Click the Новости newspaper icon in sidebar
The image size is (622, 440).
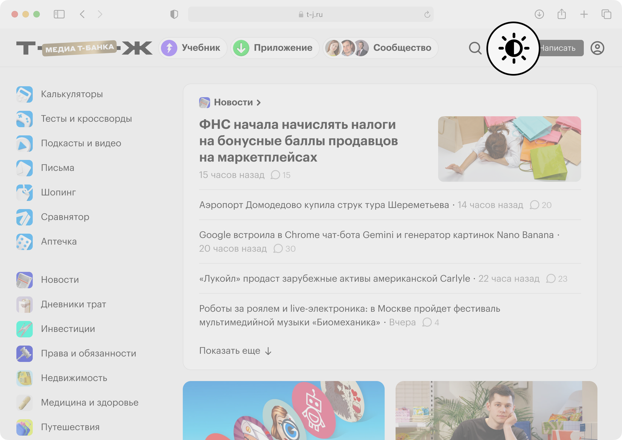pyautogui.click(x=25, y=280)
